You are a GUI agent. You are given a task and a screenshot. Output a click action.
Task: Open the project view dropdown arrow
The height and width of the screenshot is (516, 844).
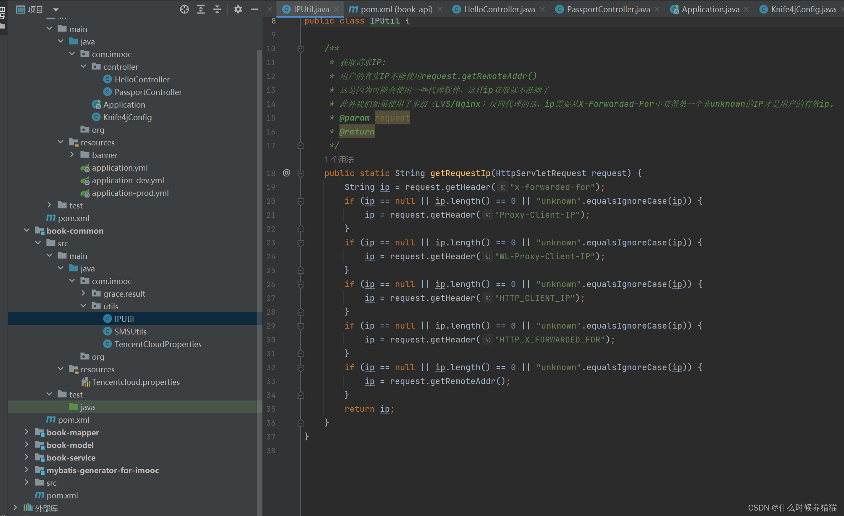(x=56, y=9)
